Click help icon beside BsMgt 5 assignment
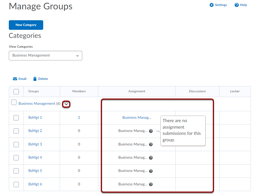The height and width of the screenshot is (196, 260). 151,171
